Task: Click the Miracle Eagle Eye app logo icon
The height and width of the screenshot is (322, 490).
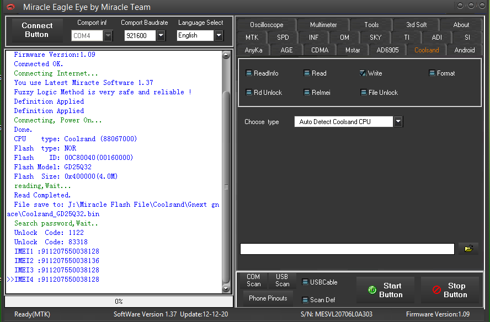Action: point(10,7)
